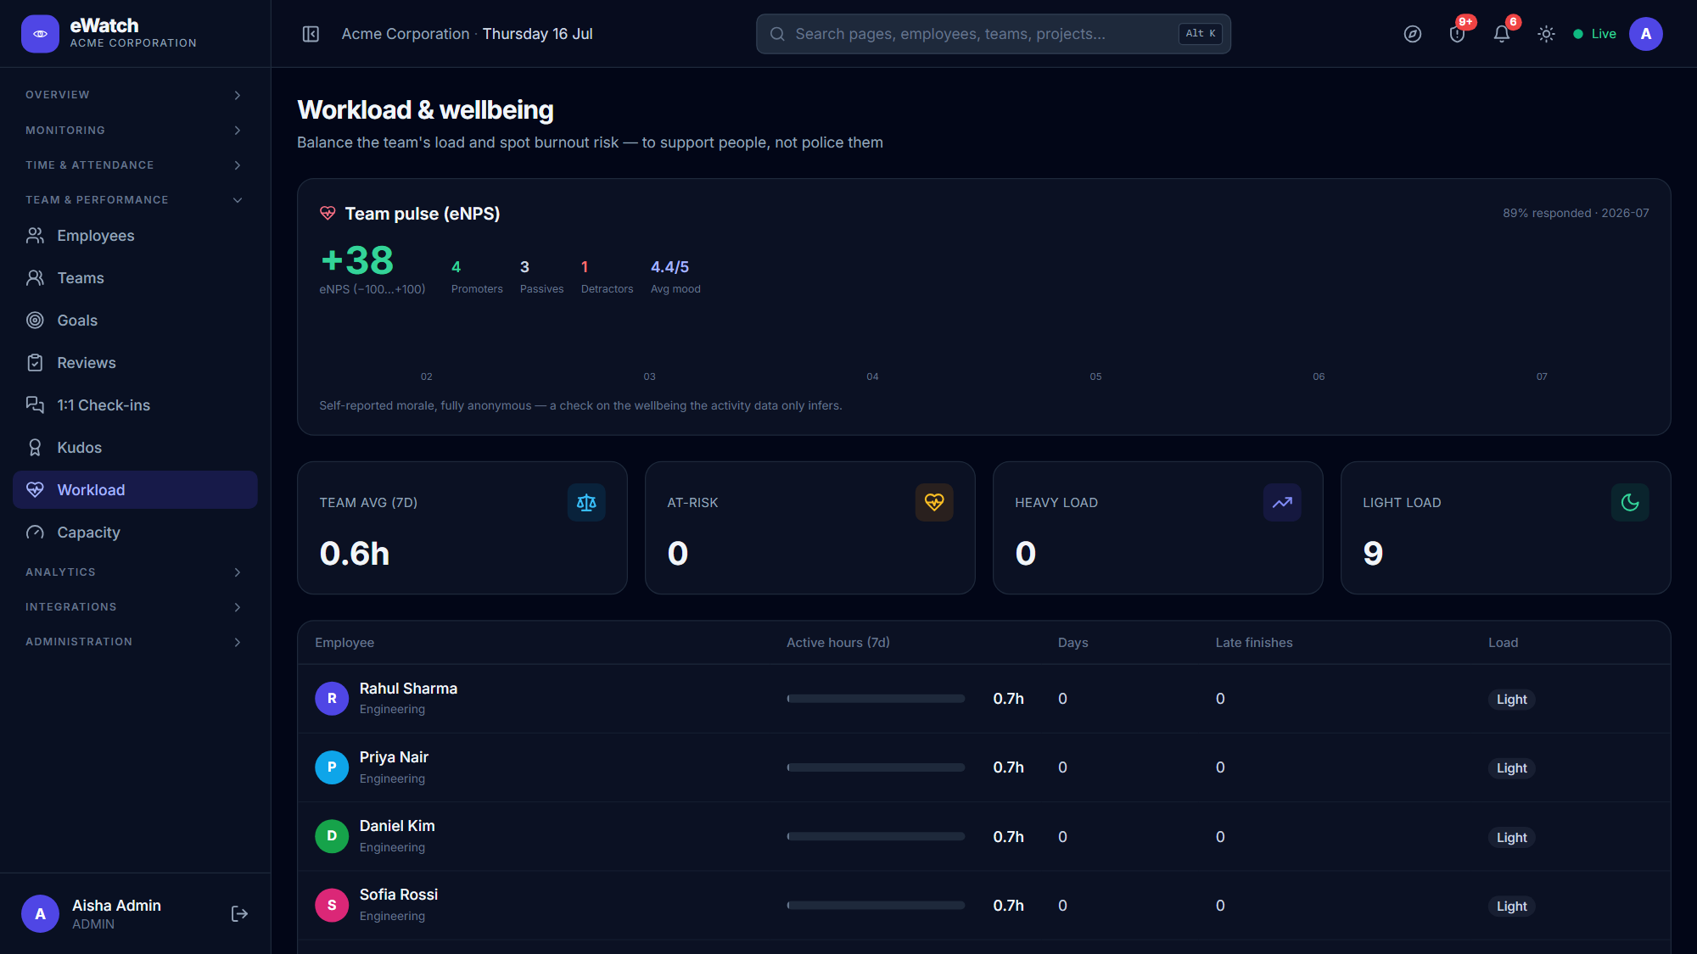The height and width of the screenshot is (954, 1697).
Task: Open Rahul Sharma's employee row
Action: (984, 699)
